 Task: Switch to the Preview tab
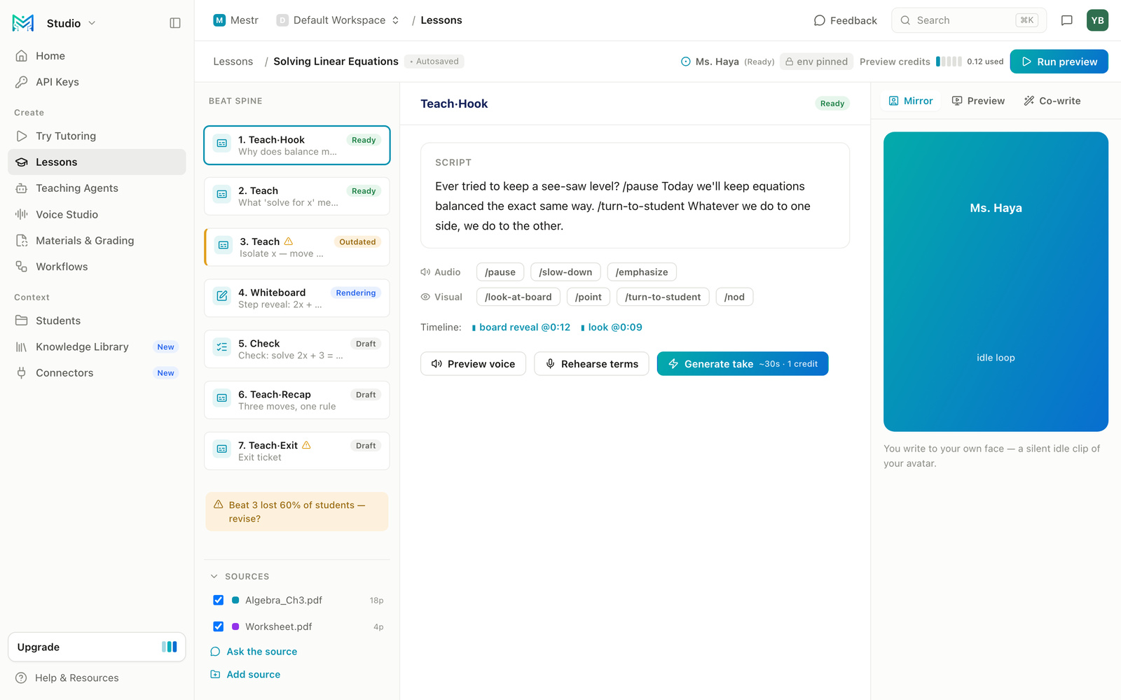click(978, 101)
